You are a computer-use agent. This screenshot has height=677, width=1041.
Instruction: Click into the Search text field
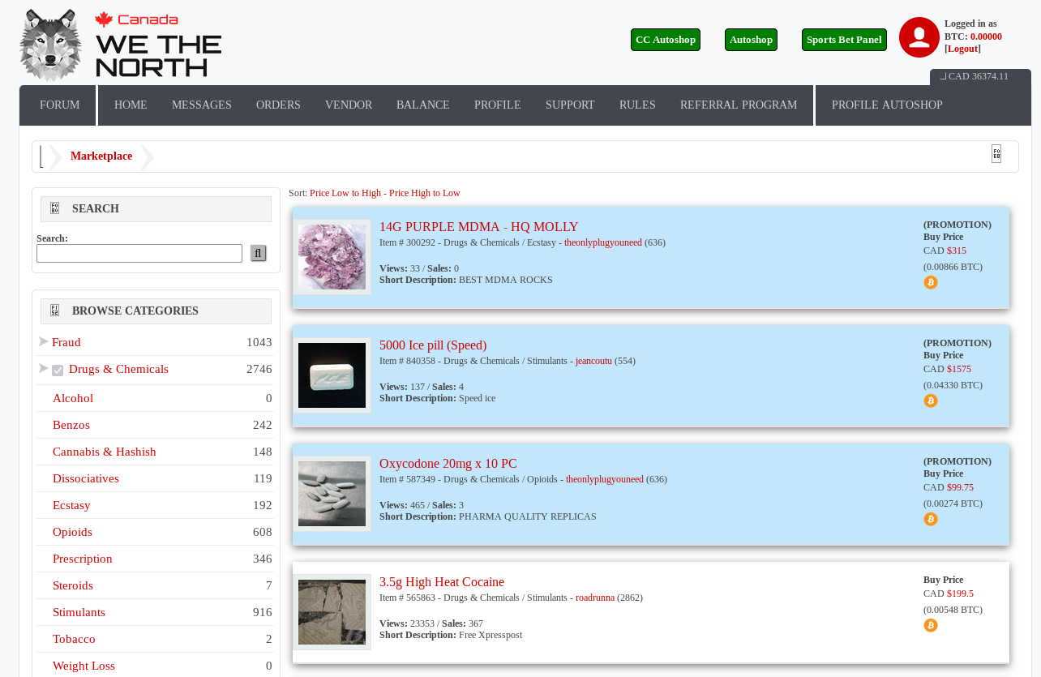pos(139,254)
